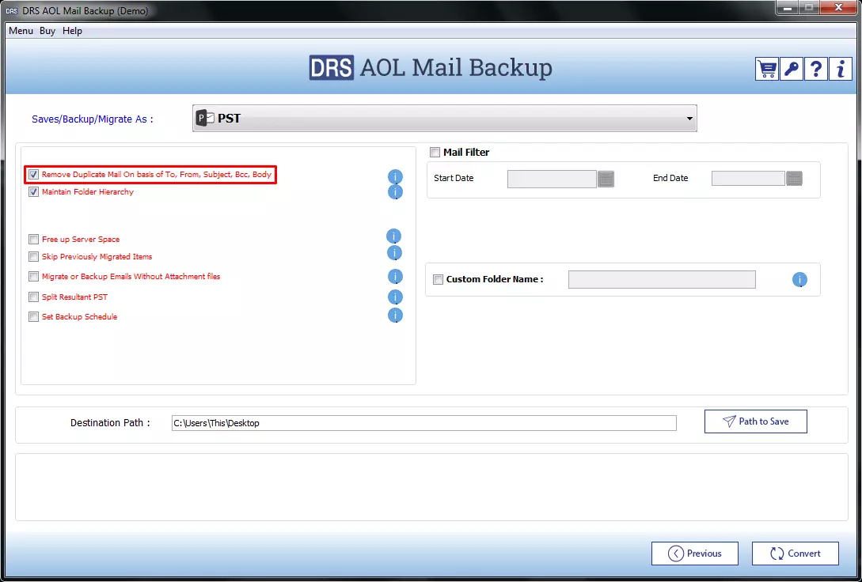This screenshot has height=582, width=862.
Task: Enable Migrate Emails Without Attachment files
Action: coord(33,277)
